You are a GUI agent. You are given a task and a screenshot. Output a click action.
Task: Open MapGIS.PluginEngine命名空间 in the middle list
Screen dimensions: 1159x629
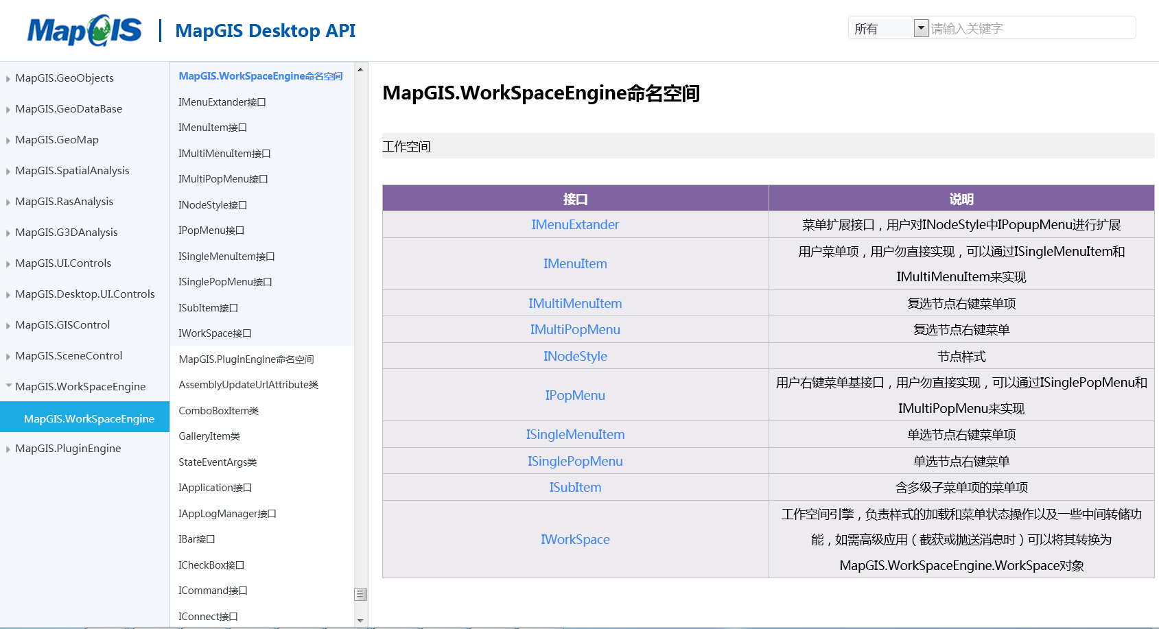coord(246,359)
